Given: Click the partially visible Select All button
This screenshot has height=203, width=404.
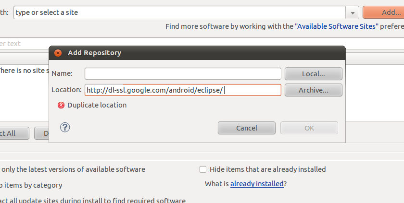Looking at the screenshot, I should pos(14,133).
